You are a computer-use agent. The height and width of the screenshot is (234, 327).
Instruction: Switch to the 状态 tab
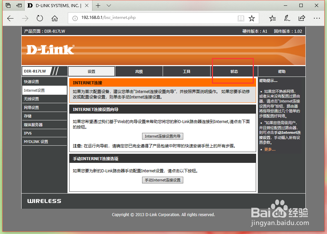[x=234, y=71]
